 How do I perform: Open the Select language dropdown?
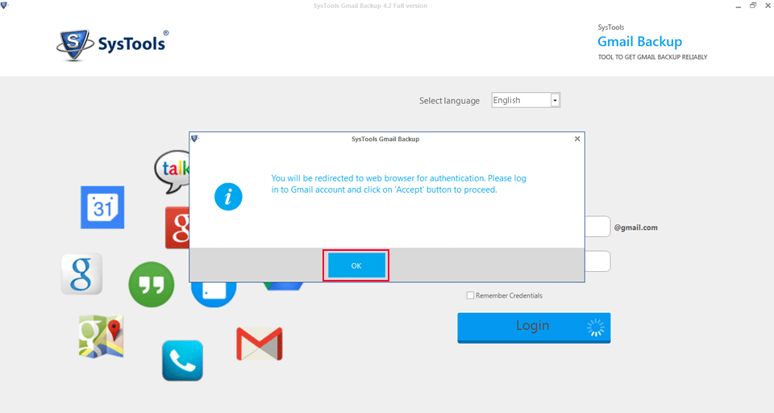(x=556, y=100)
